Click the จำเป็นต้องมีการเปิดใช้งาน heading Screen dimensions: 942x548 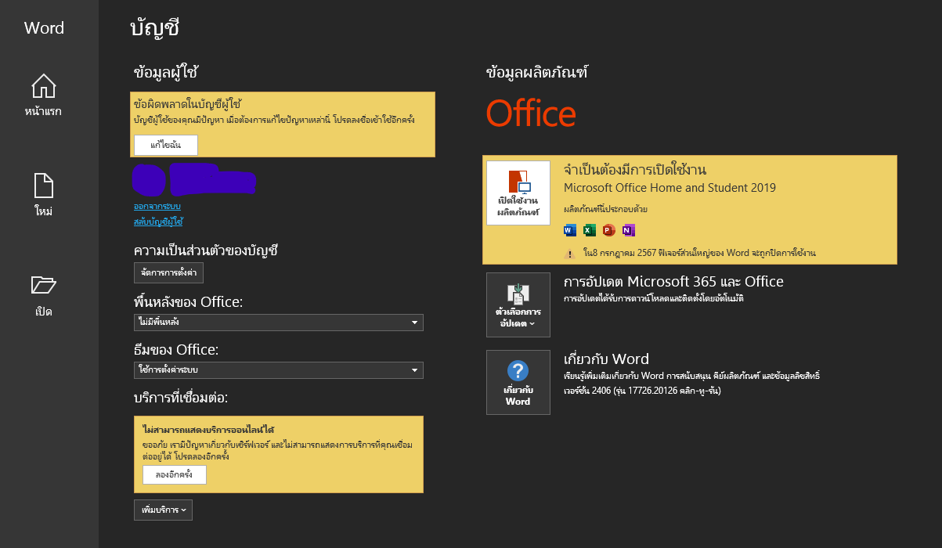(636, 170)
